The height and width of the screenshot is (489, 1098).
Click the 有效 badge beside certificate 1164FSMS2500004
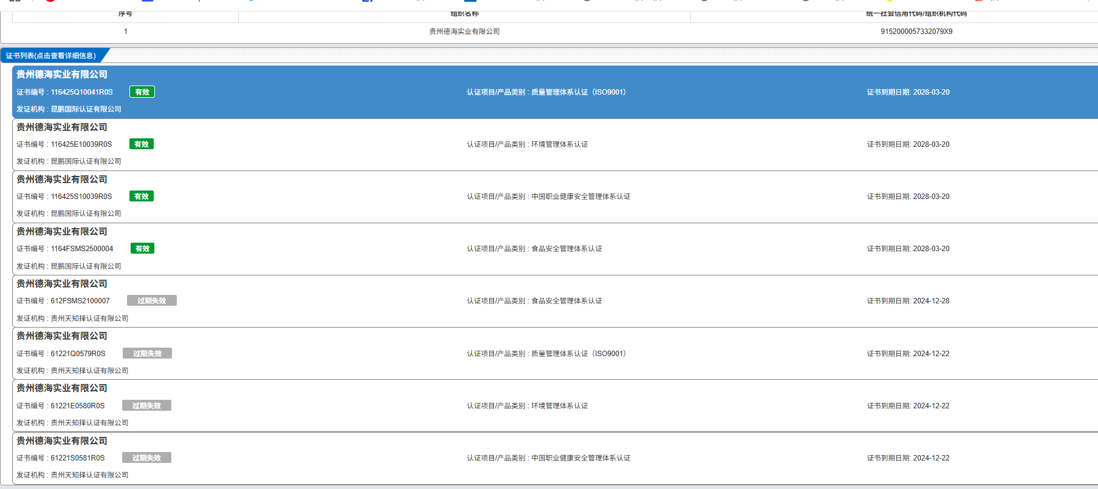point(142,248)
